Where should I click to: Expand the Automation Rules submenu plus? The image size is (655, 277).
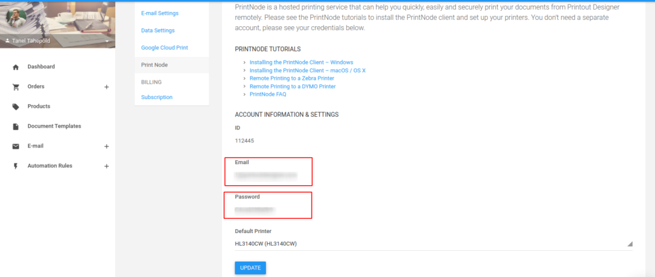click(x=107, y=166)
